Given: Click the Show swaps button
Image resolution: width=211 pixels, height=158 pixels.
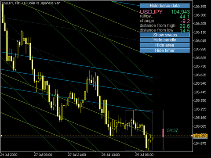Looking at the screenshot, I should tap(165, 35).
